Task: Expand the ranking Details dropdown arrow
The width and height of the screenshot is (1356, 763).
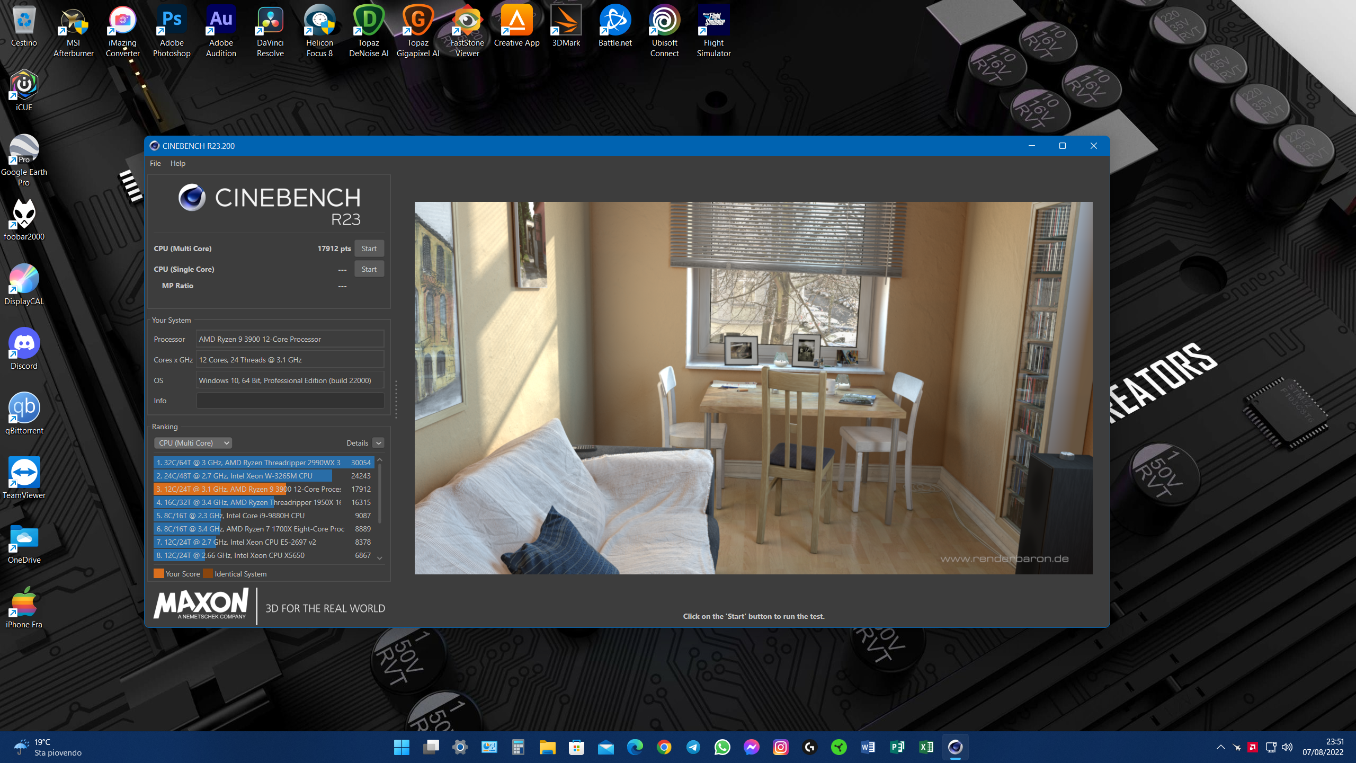Action: tap(378, 443)
